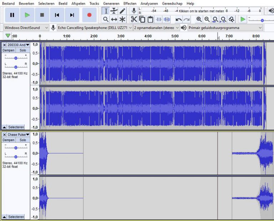The image size is (274, 221).
Task: Click the Play-at-speed green button
Action: pyautogui.click(x=243, y=19)
